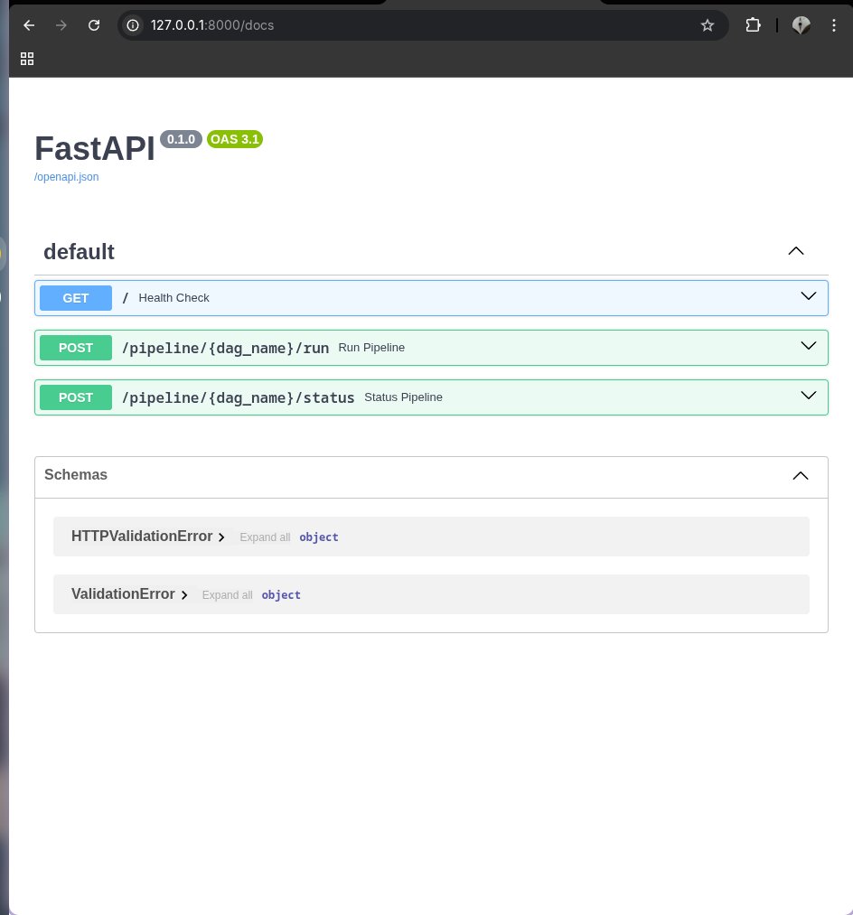
Task: Click the ValidationError schema name
Action: pyautogui.click(x=123, y=593)
